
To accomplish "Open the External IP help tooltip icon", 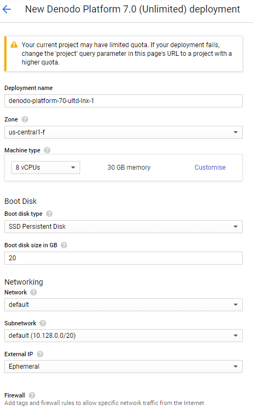I will 40,355.
